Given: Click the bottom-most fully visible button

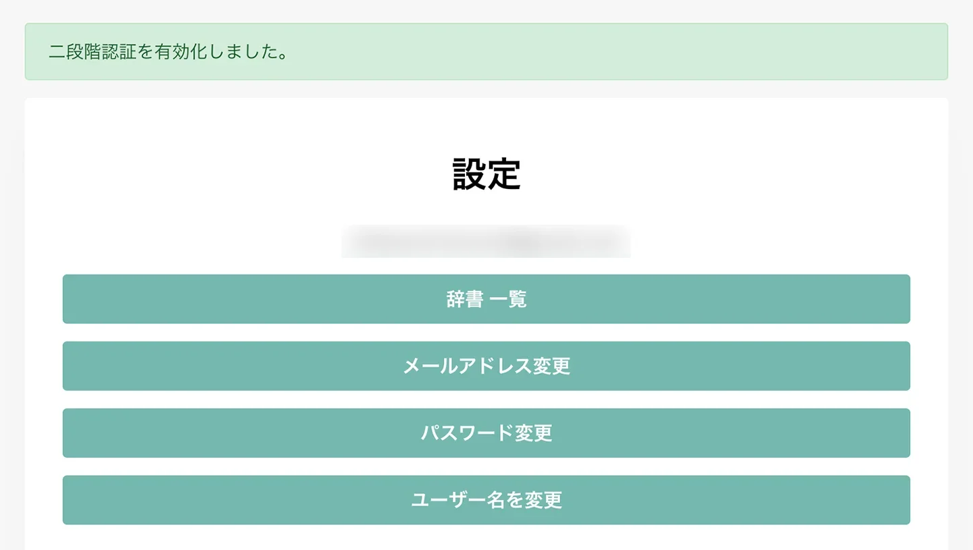Looking at the screenshot, I should [487, 499].
